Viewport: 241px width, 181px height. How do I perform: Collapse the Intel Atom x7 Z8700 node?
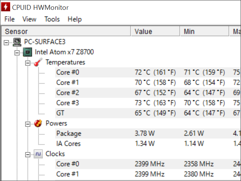coord(17,53)
